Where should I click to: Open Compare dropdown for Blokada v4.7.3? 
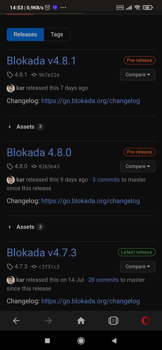click(x=138, y=266)
